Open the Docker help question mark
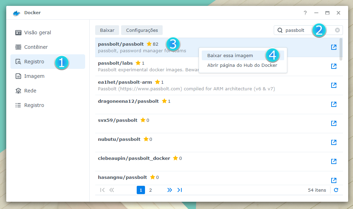This screenshot has width=353, height=209. tap(305, 13)
